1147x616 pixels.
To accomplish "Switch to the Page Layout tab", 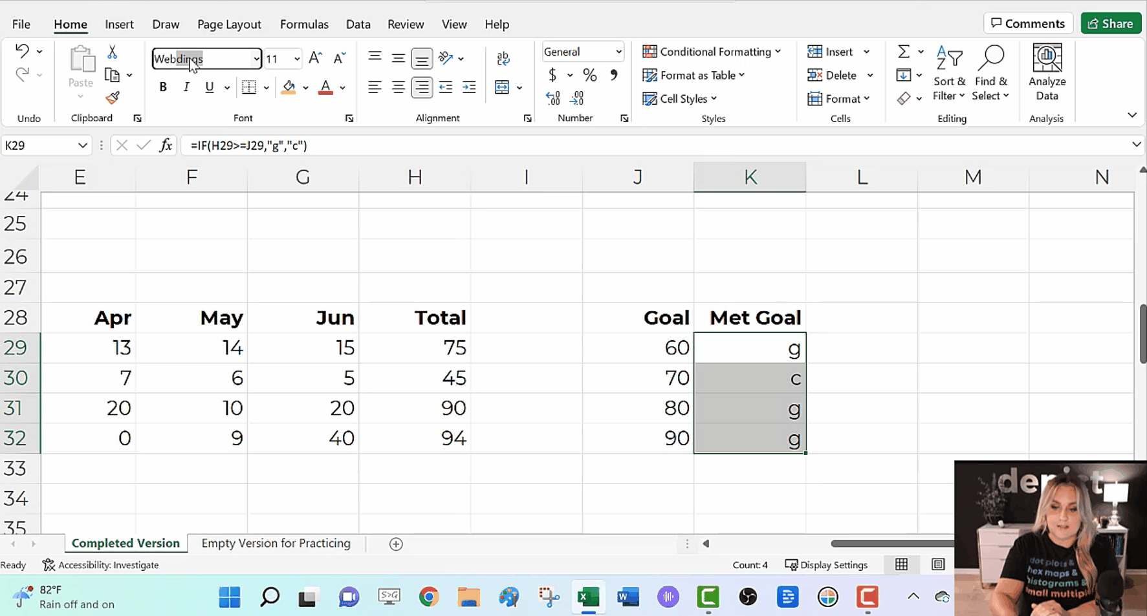I will pyautogui.click(x=229, y=25).
